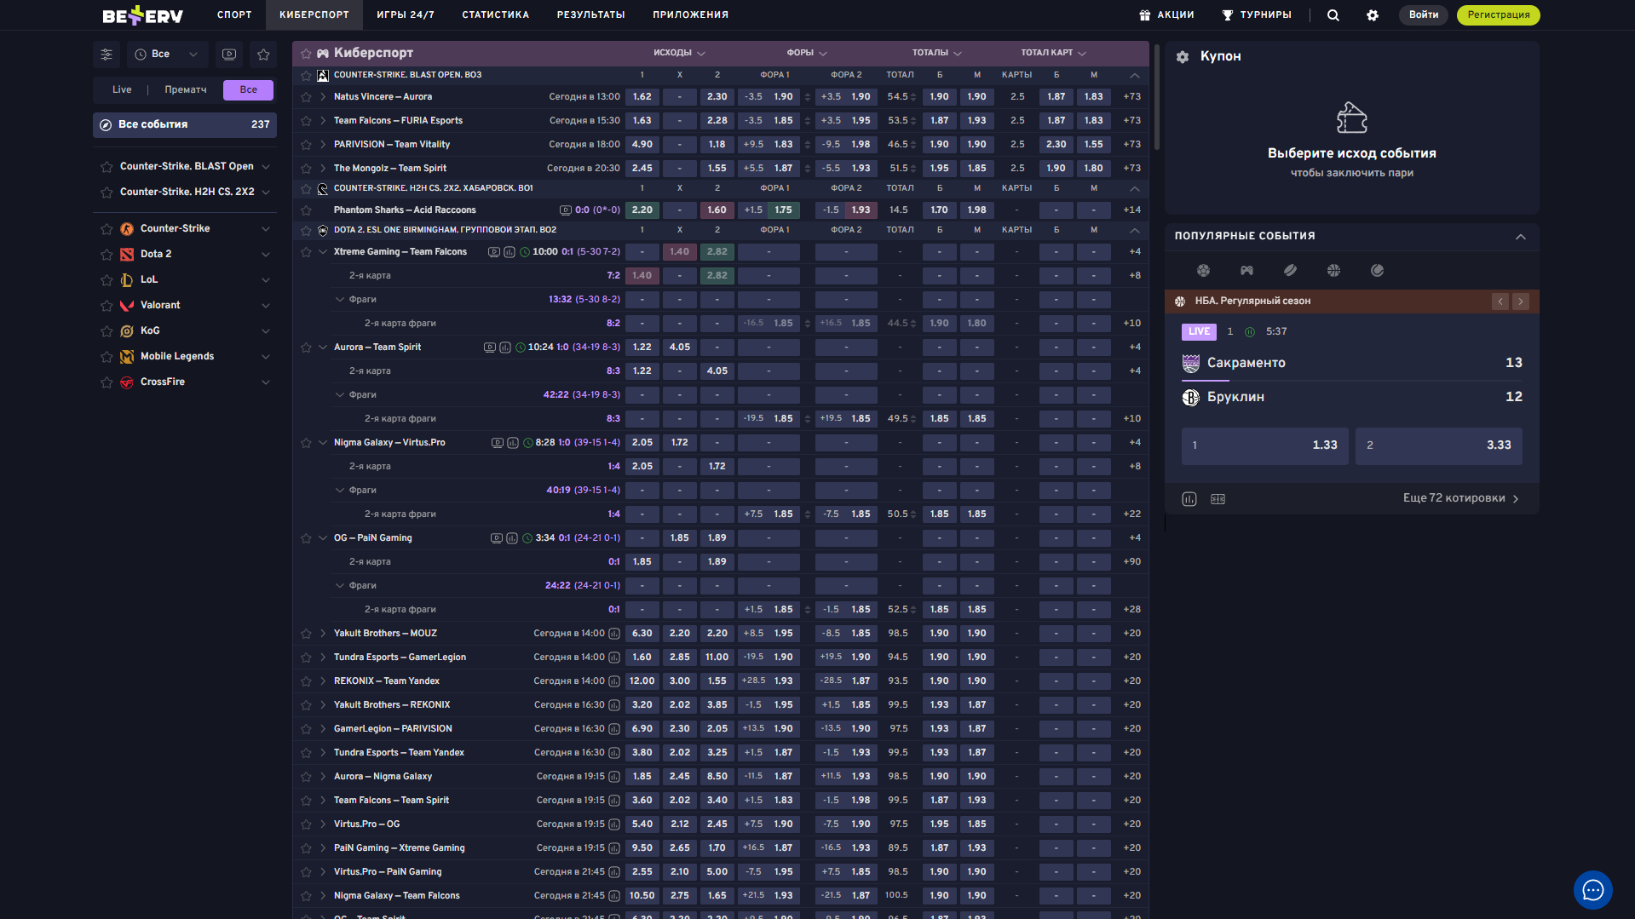Bet on Сакраменто at 1.33
The width and height of the screenshot is (1635, 919).
[x=1265, y=446]
